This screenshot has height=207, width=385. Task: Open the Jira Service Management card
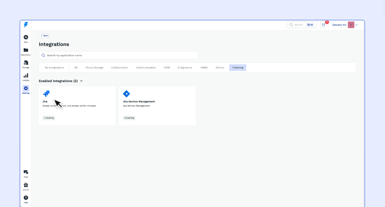[157, 106]
